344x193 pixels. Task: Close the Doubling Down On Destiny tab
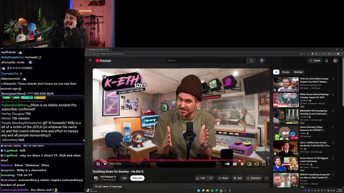(108, 49)
